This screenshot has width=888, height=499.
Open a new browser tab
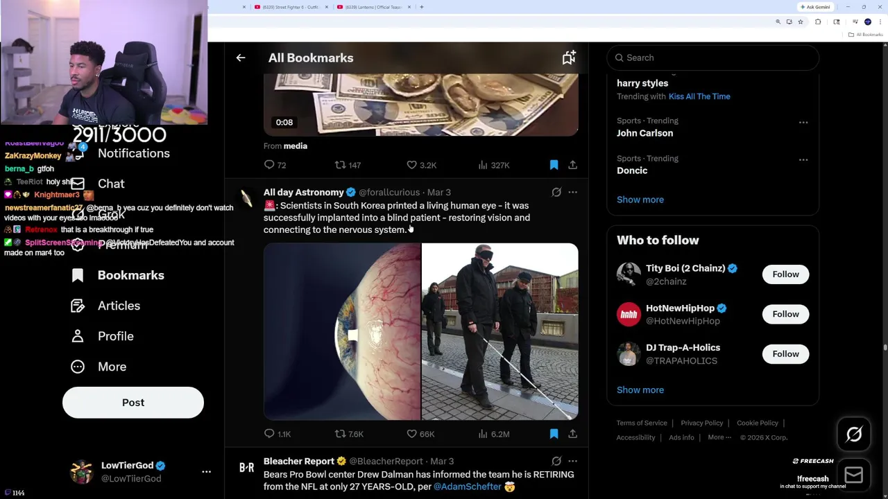[x=422, y=7]
